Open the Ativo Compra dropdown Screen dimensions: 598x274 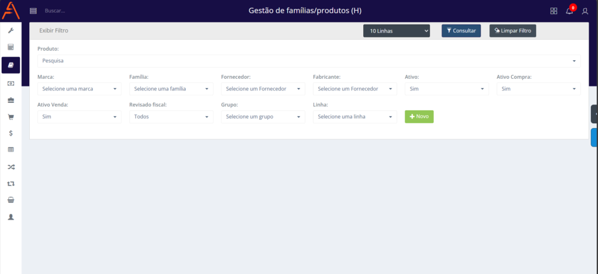pyautogui.click(x=538, y=89)
